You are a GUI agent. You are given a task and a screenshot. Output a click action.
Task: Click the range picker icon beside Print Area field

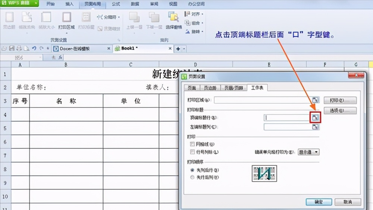(315, 100)
